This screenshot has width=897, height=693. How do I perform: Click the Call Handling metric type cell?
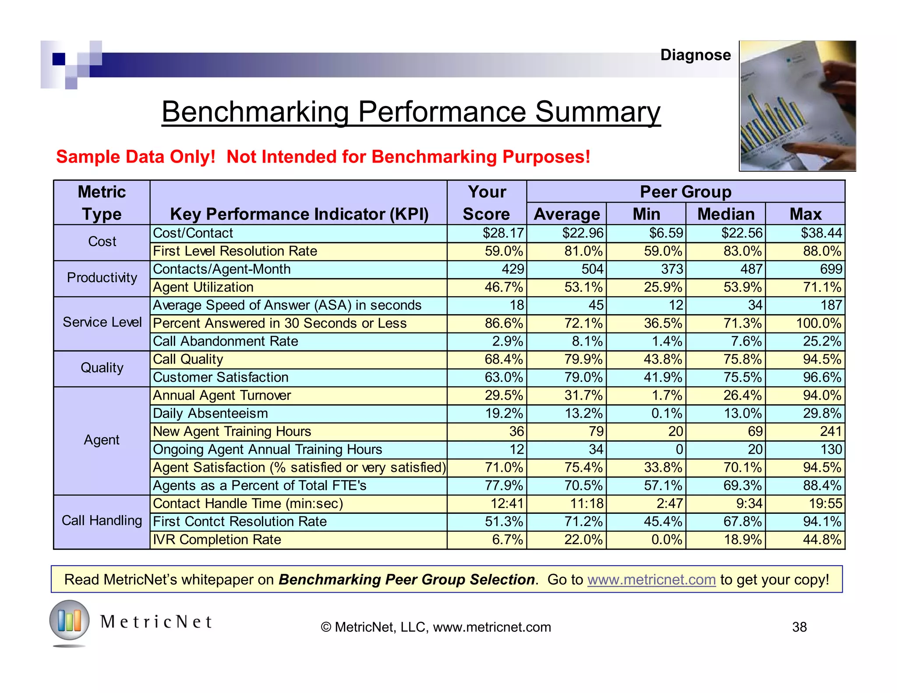[102, 521]
